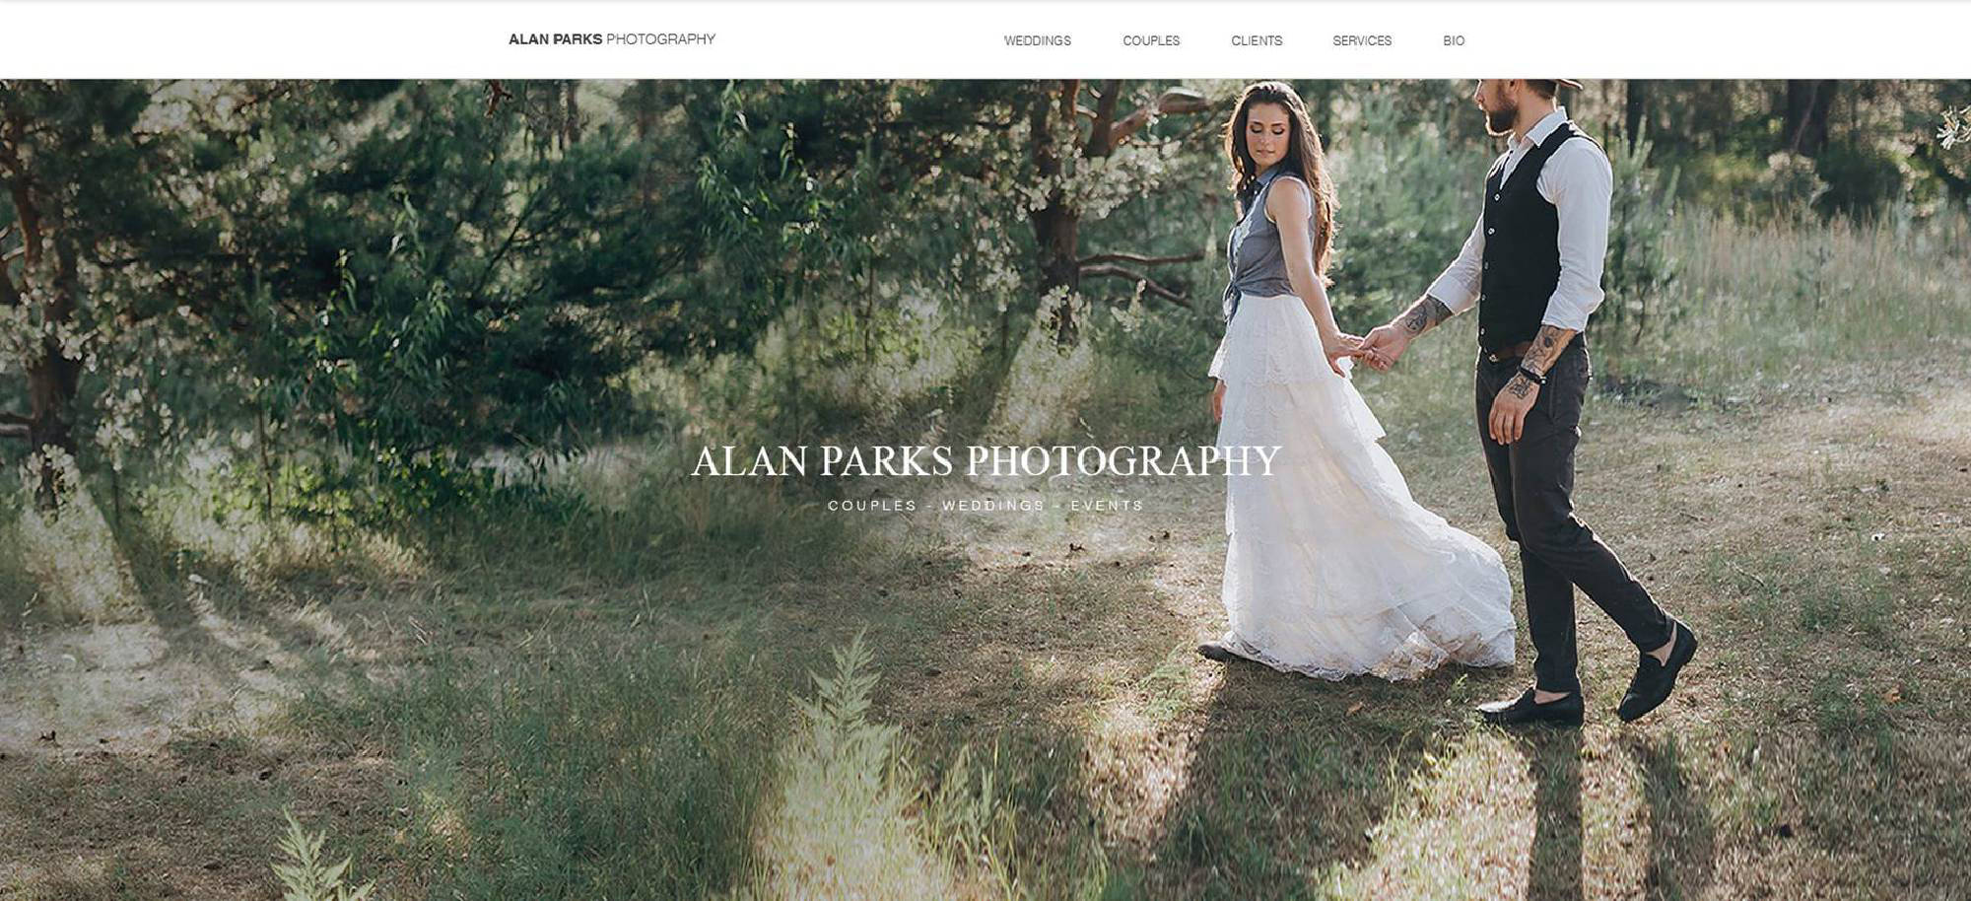
Task: Click the woman's gray denim top
Action: (1271, 237)
